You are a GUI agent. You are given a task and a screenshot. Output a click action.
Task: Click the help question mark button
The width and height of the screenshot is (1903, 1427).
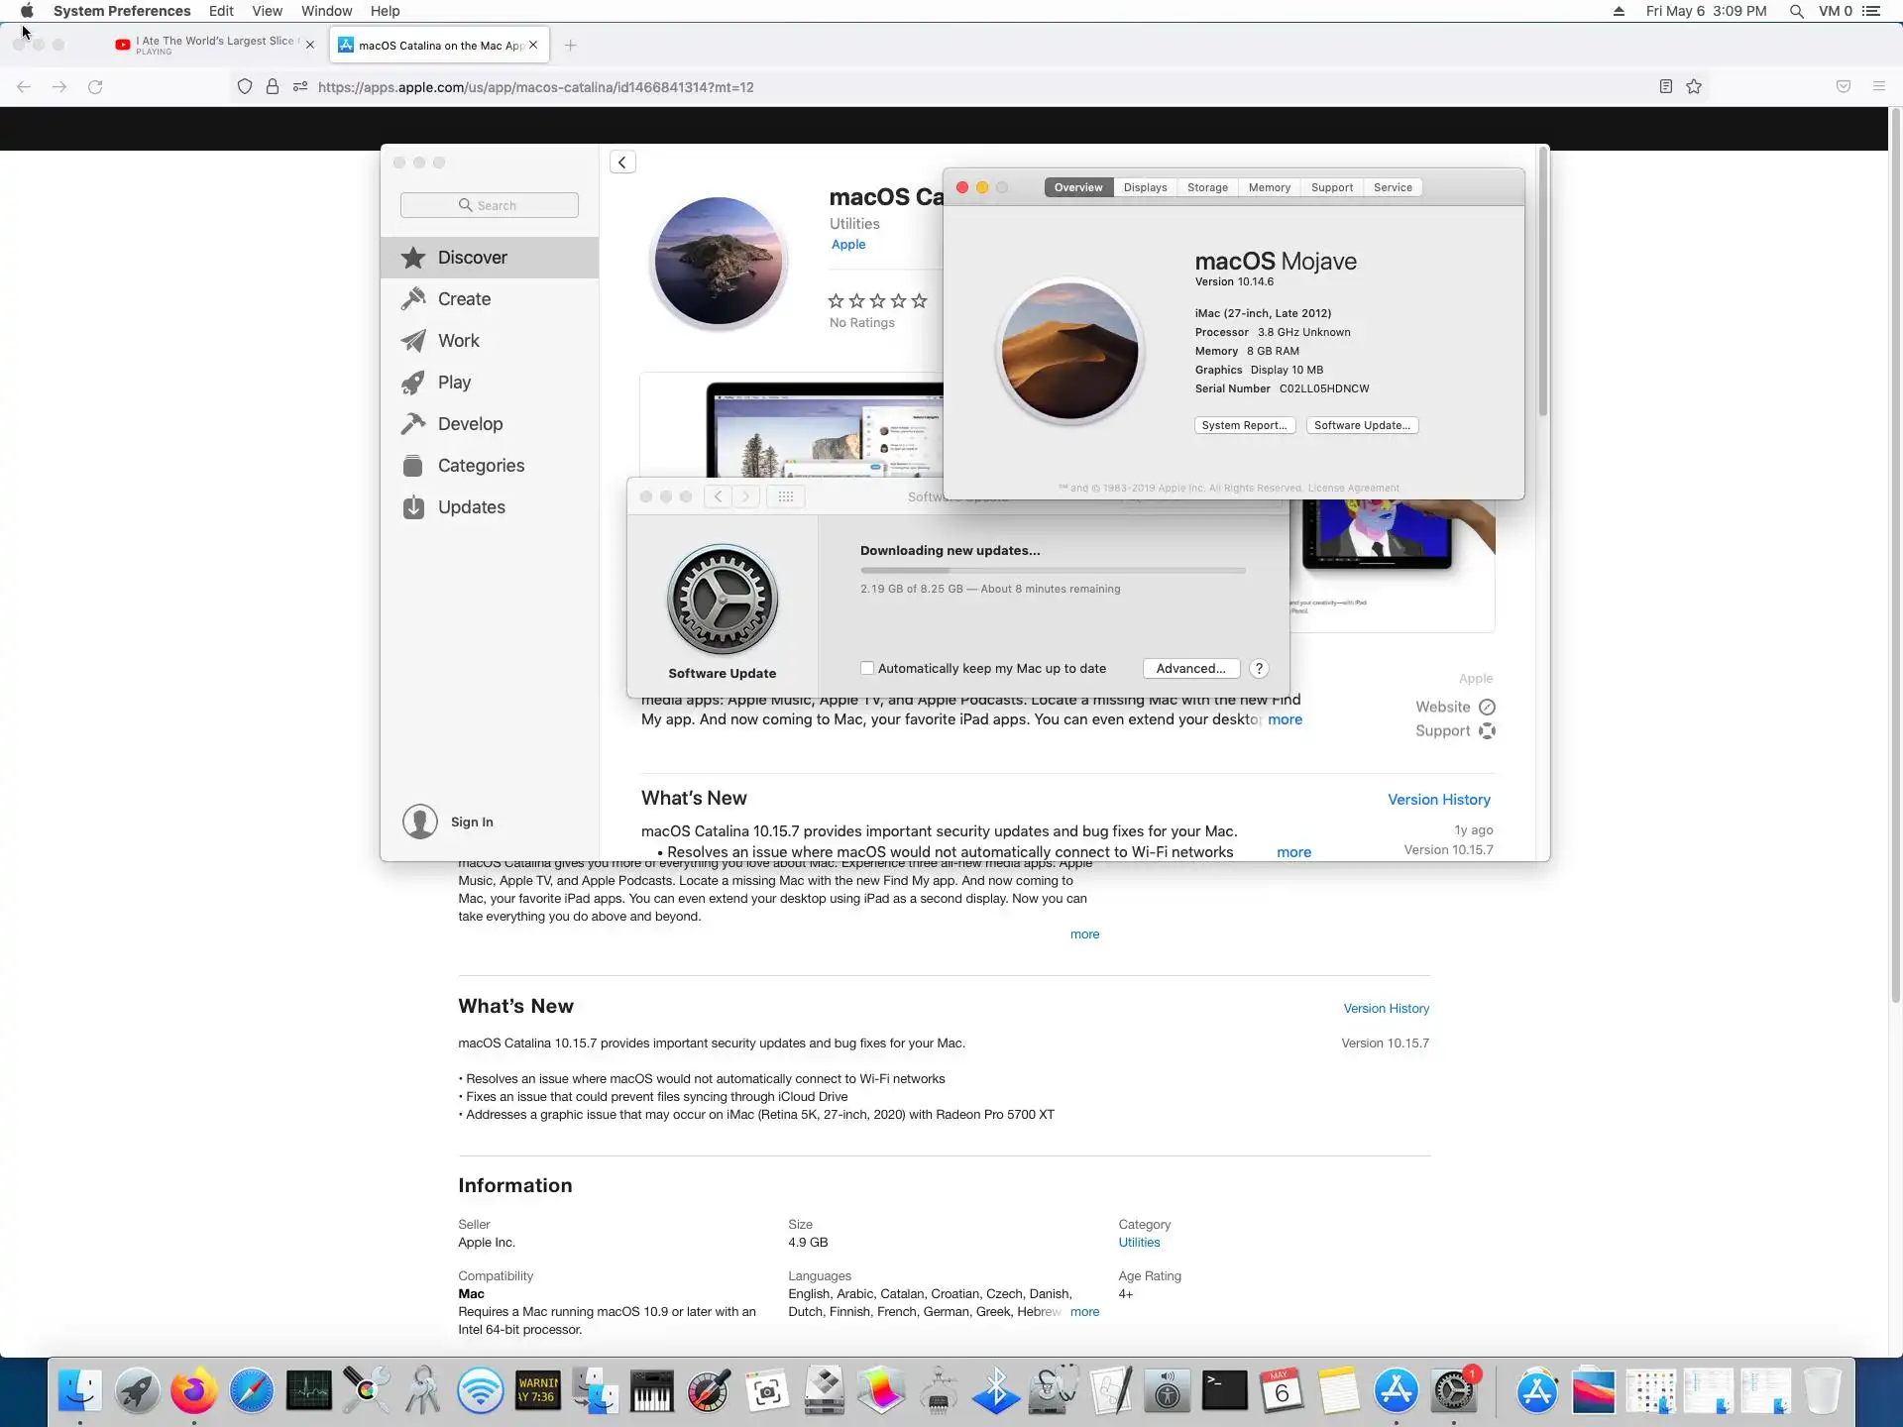pyautogui.click(x=1259, y=669)
